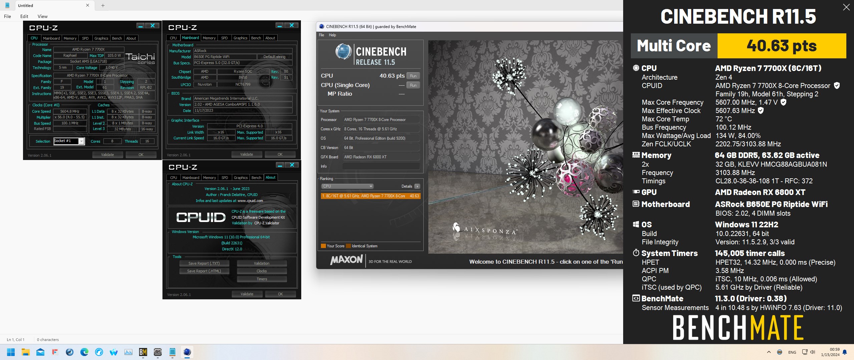Viewport: 854px width, 360px height.
Task: Open Graphics tab in the Taichi CPU-Z window
Action: [101, 38]
